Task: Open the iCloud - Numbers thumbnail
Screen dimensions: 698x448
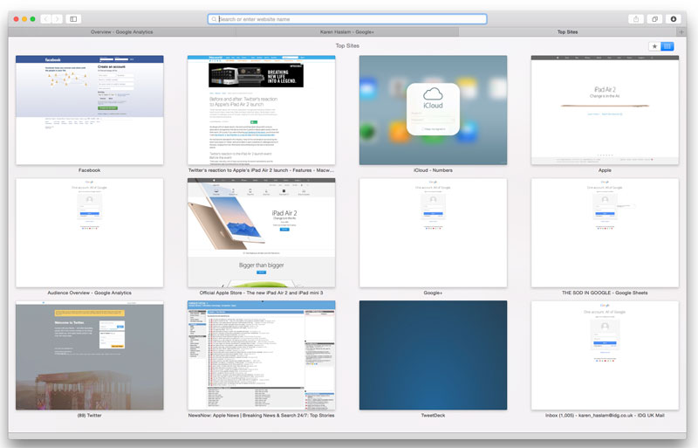Action: [433, 110]
